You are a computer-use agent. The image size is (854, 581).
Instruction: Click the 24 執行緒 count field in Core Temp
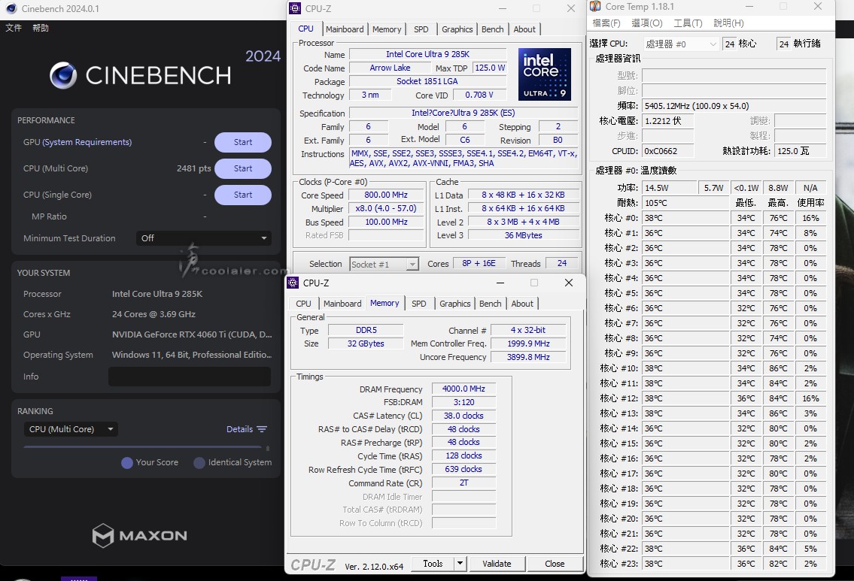click(x=784, y=44)
